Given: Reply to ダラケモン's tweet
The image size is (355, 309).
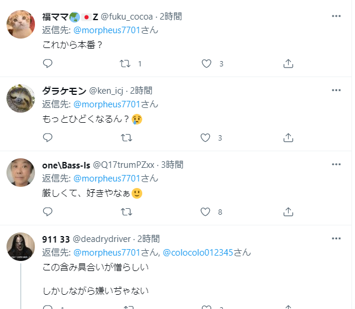Looking at the screenshot, I should pyautogui.click(x=47, y=138).
